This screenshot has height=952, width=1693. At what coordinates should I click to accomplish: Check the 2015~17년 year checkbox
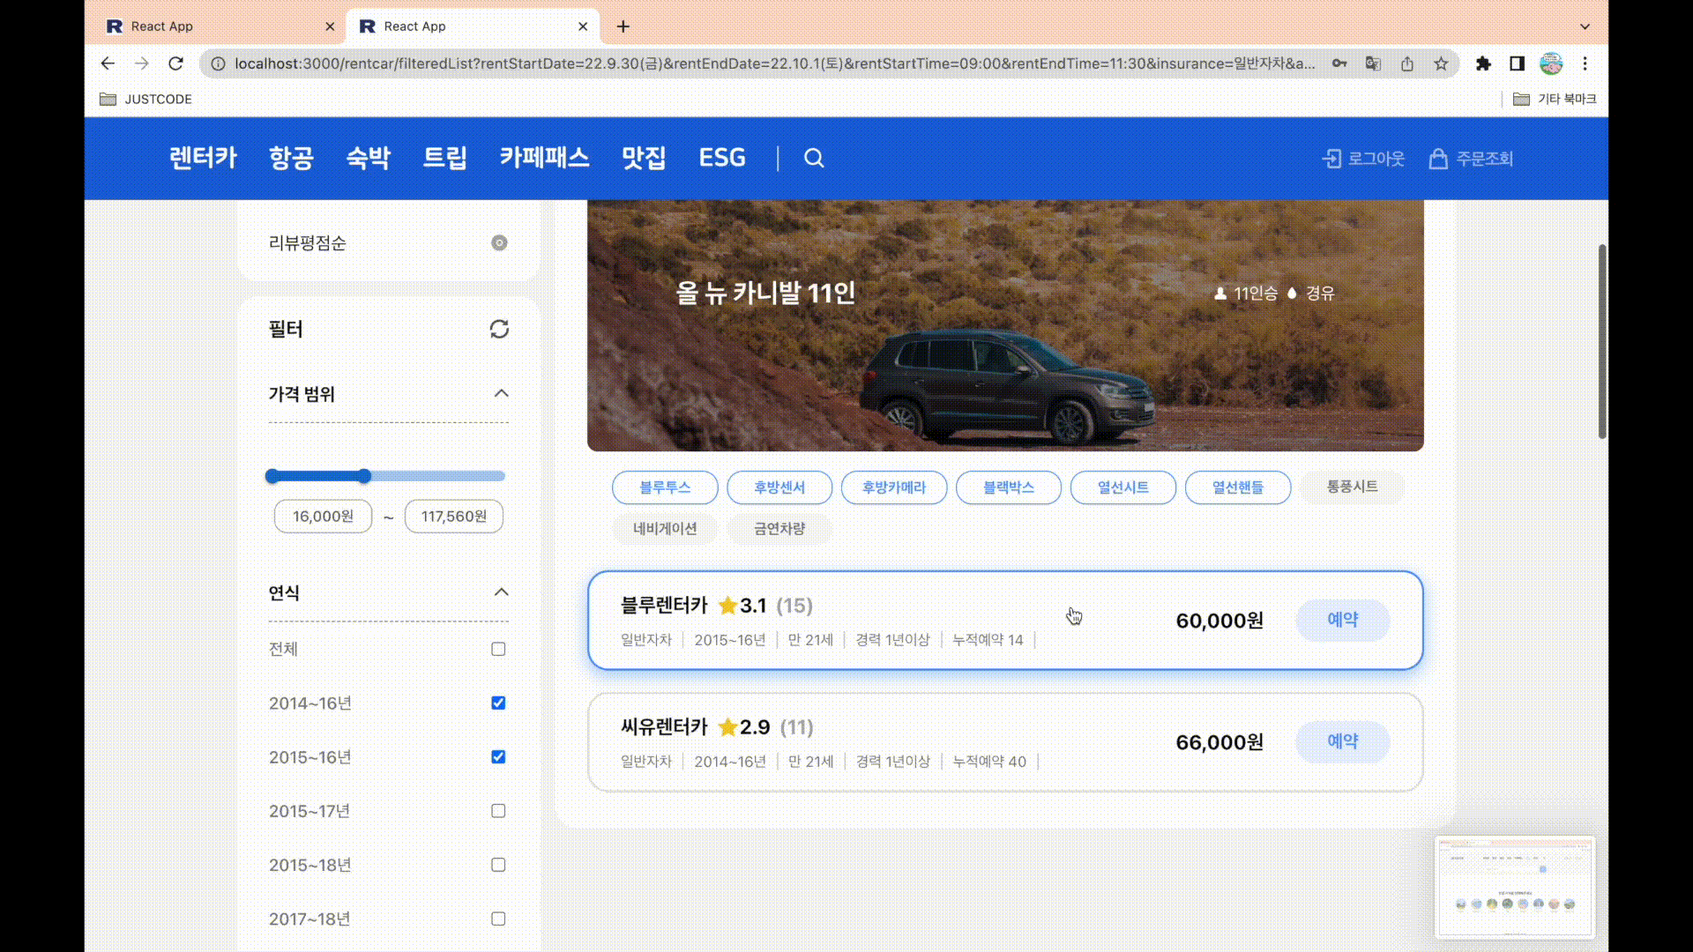[498, 811]
